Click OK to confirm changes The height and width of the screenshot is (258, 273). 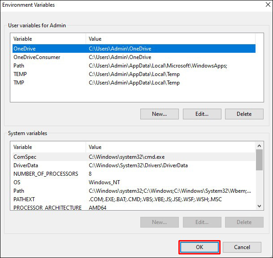tap(199, 247)
